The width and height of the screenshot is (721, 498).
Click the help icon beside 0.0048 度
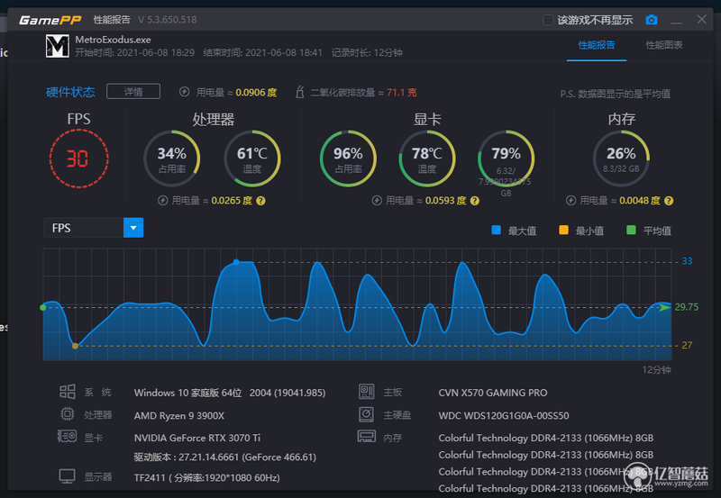[669, 201]
